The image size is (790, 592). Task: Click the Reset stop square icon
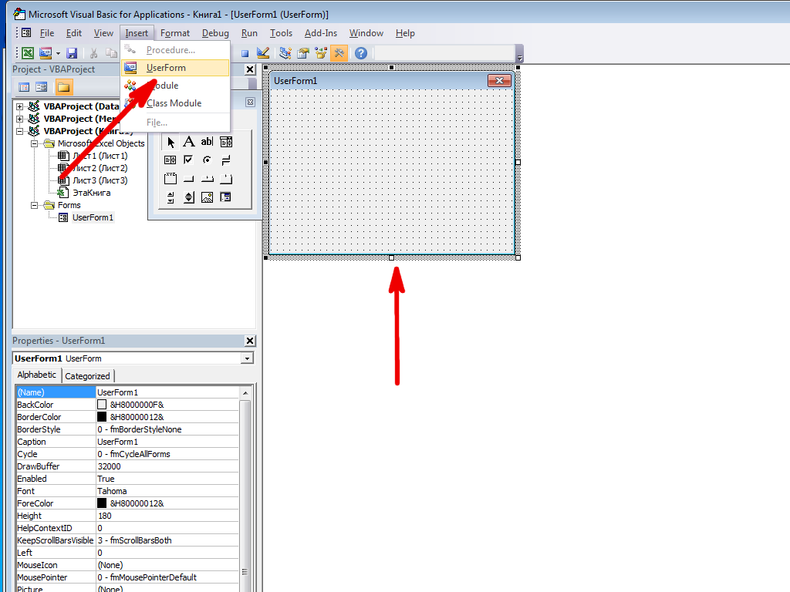pos(245,53)
